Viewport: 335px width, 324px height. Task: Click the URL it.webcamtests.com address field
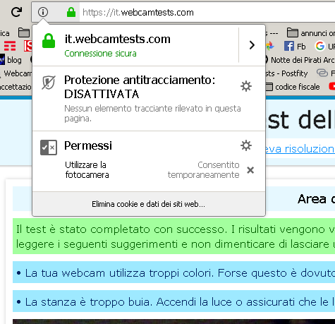click(207, 12)
